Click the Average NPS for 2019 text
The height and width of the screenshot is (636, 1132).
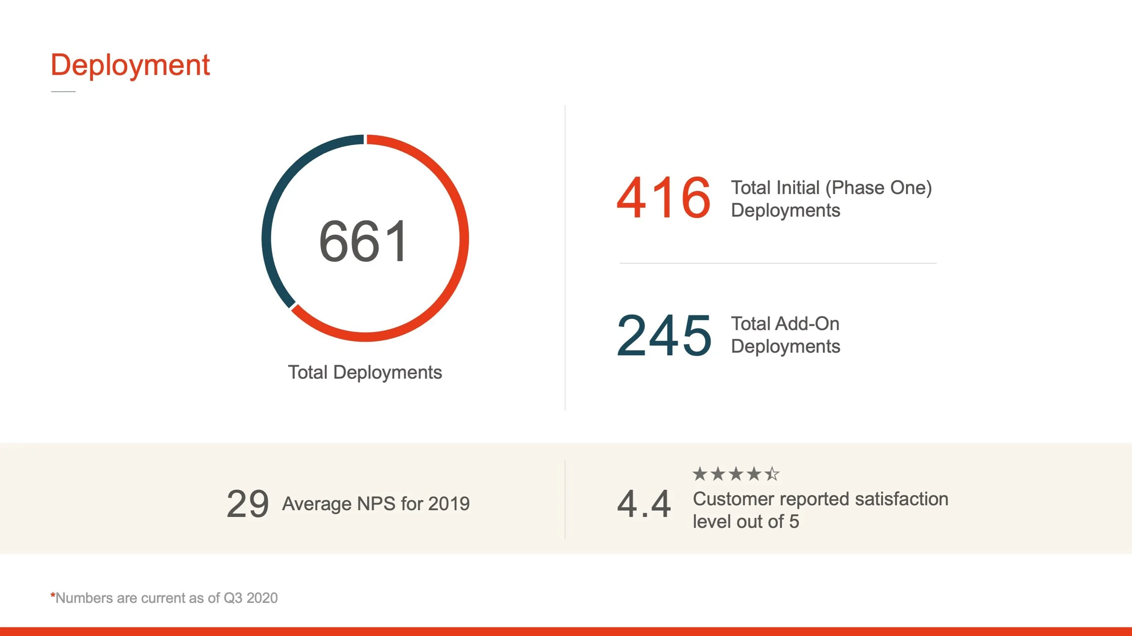coord(376,503)
